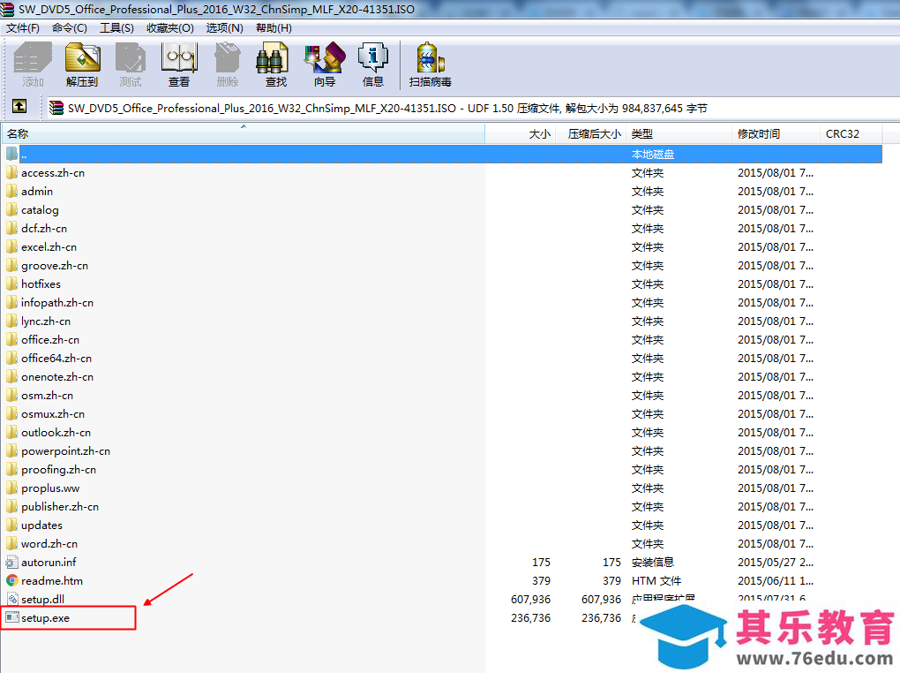
Task: Select the osmux.zh-cn folder name
Action: 53,414
